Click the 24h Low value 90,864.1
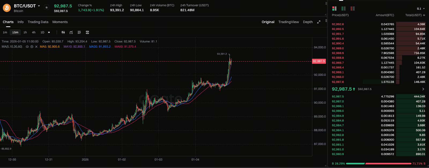Screen dimensions: 429x168 click(x=137, y=10)
